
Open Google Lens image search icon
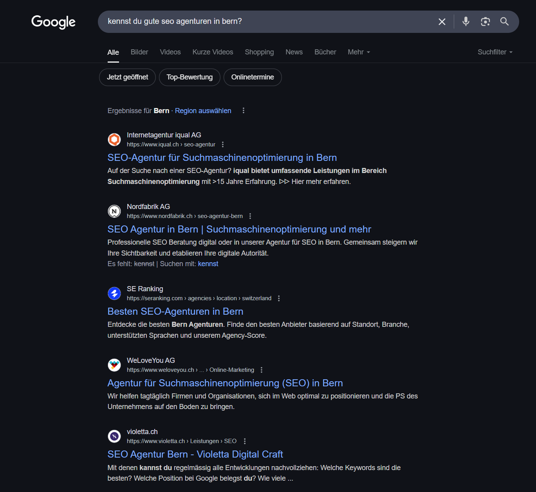(x=485, y=22)
